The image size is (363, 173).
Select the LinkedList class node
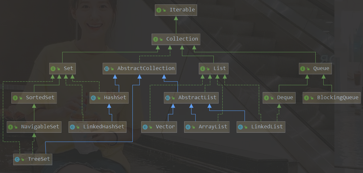[261, 127]
